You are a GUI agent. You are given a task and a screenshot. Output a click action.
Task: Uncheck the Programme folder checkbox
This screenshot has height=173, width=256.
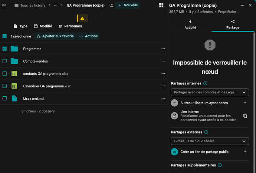[4, 49]
